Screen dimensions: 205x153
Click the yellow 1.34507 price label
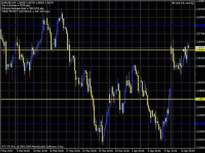200,99
